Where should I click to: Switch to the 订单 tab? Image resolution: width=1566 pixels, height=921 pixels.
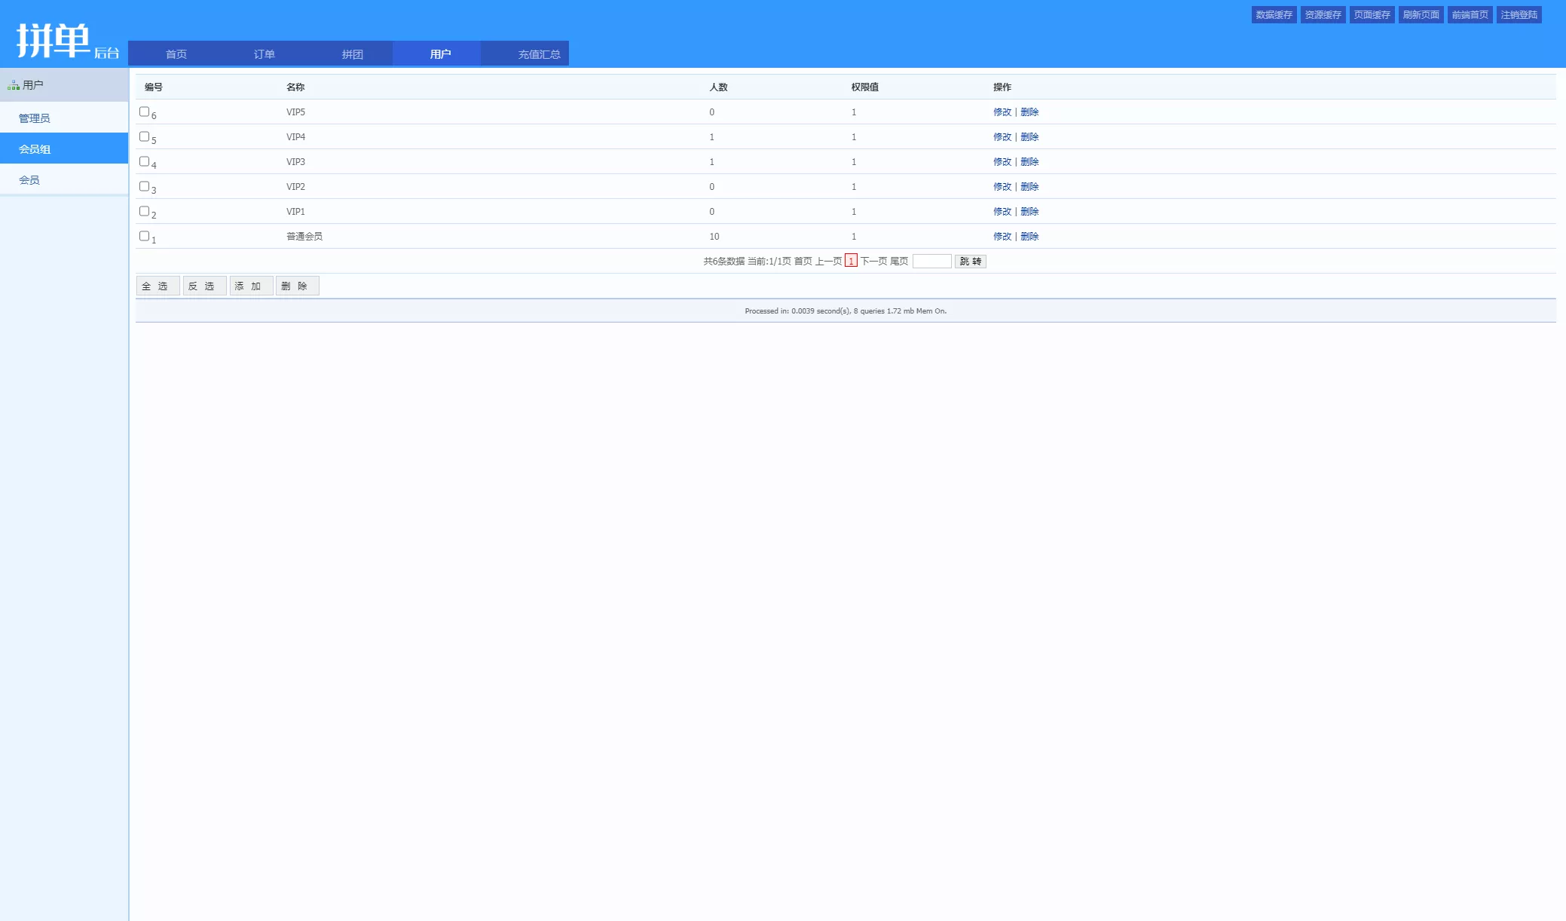[x=264, y=54]
